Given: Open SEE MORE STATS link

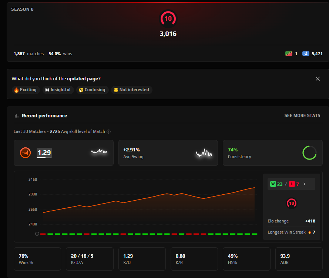Looking at the screenshot, I should point(302,115).
